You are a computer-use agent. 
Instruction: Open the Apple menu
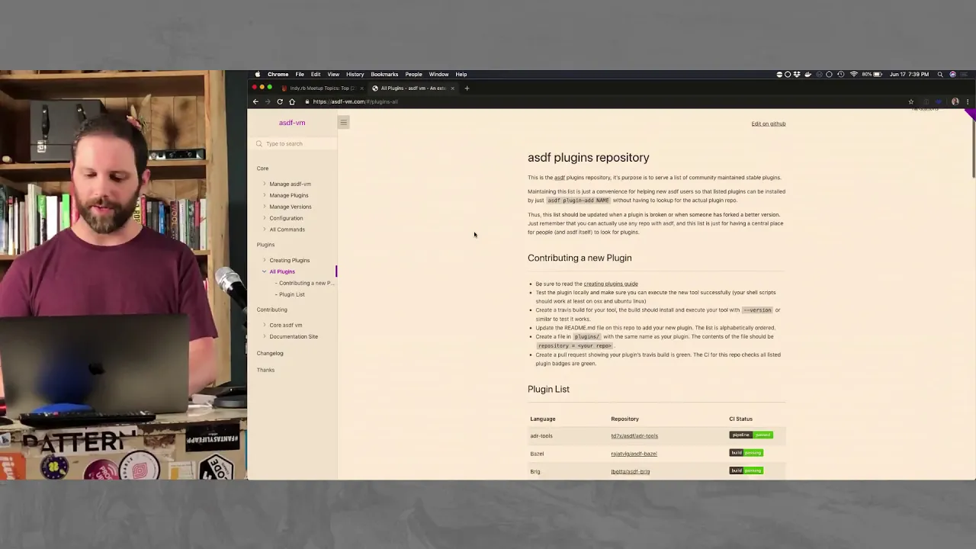coord(258,74)
